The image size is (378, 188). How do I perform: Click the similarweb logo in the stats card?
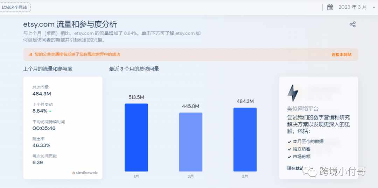click(85, 173)
